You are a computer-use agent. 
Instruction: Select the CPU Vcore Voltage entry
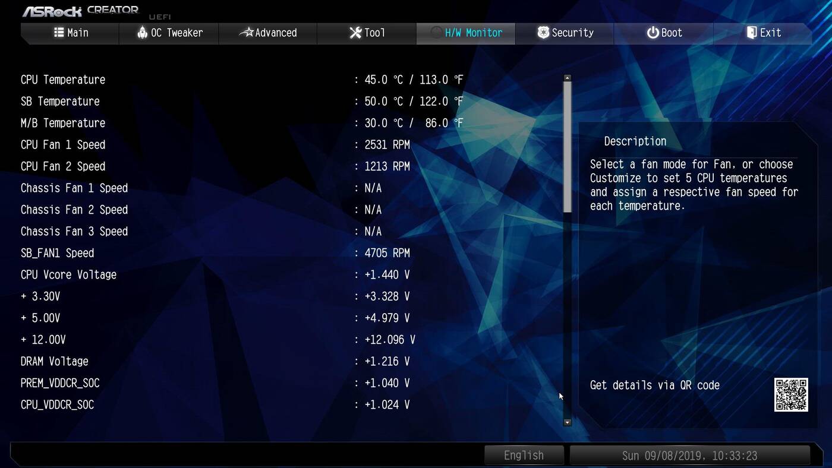click(68, 275)
